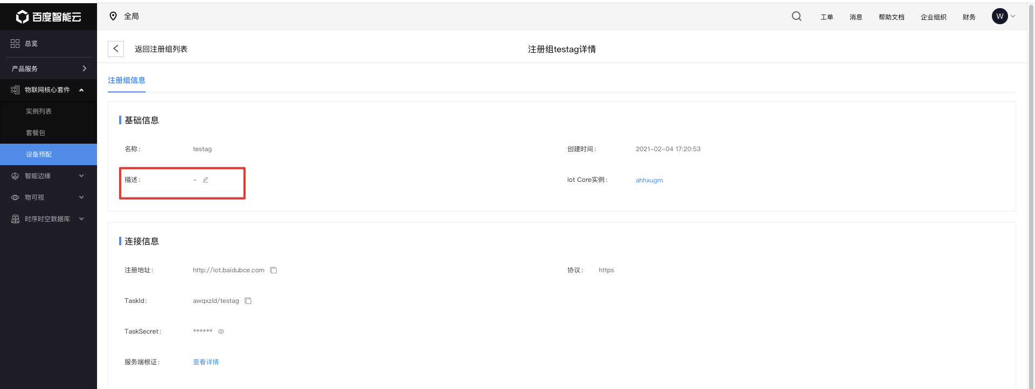Switch to the 注册组信息 tab

127,80
